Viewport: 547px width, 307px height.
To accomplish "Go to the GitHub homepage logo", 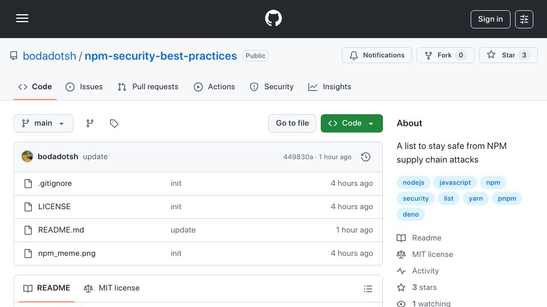I will point(273,18).
